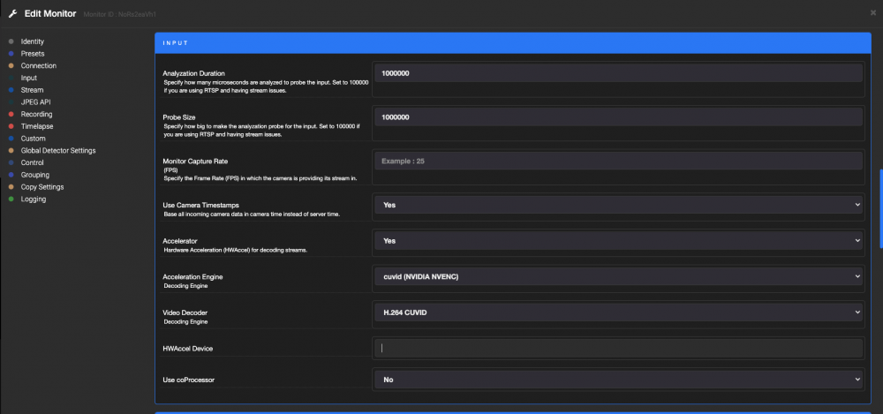883x414 pixels.
Task: Click the vertical scrollbar on the right
Action: pyautogui.click(x=880, y=208)
